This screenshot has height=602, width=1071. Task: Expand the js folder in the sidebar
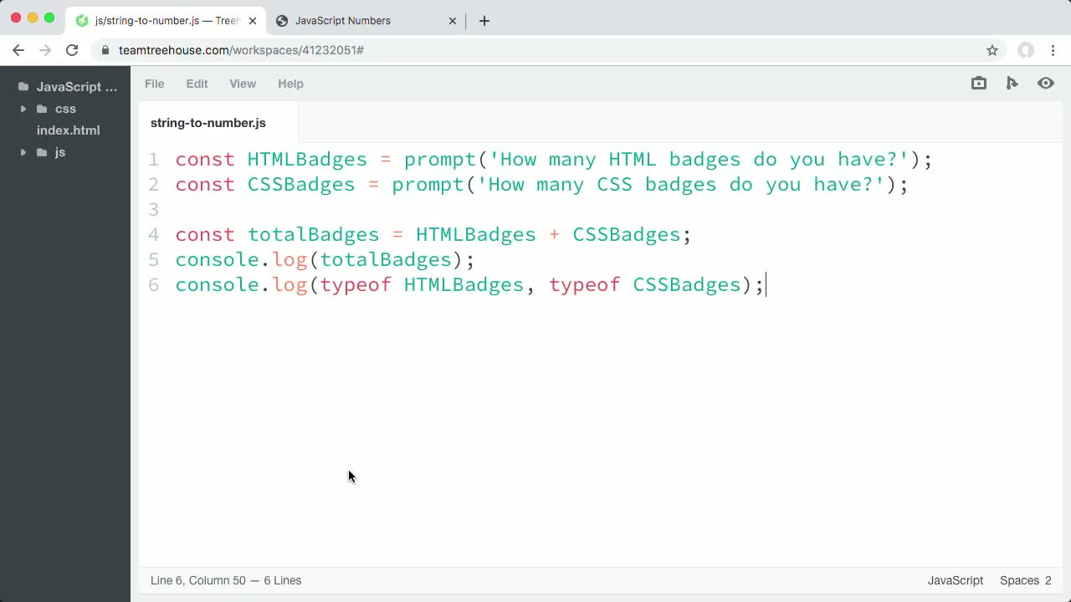tap(23, 152)
